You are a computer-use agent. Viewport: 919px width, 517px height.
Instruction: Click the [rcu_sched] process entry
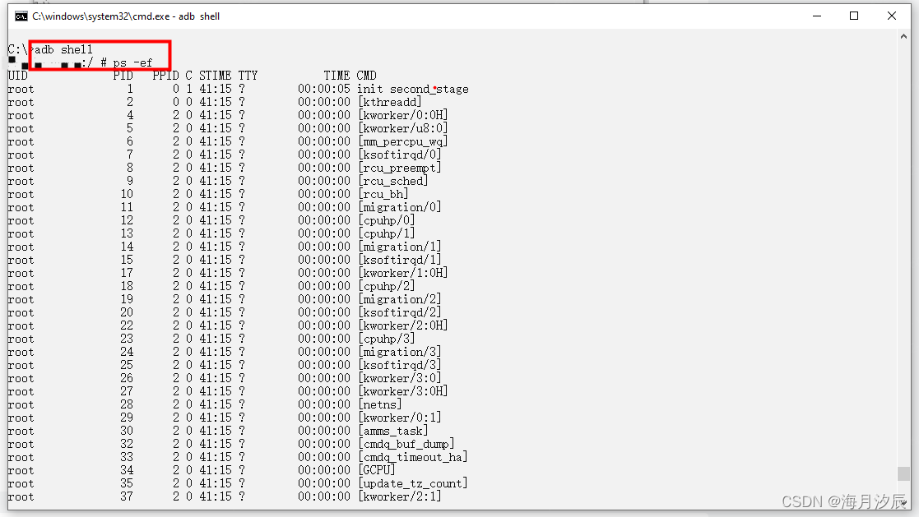(391, 180)
